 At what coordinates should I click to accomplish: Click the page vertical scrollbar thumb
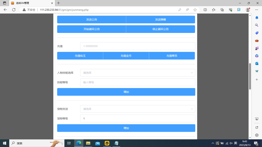tap(250, 76)
